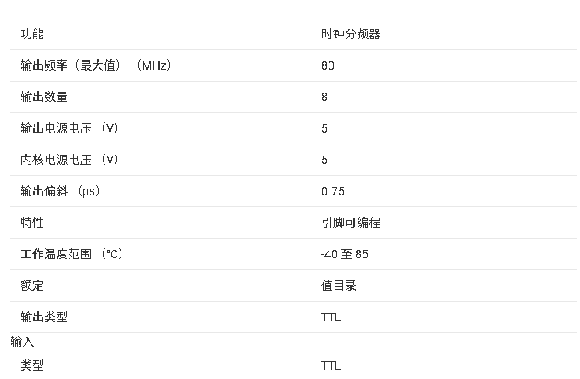Viewport: 580px width, 379px height.
Task: Click the 输出频率（最大值）（MHz） label
Action: coord(96,65)
